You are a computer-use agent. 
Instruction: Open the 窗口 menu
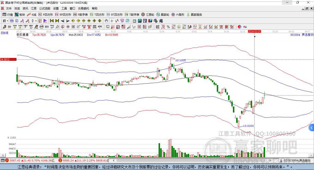[x=72, y=8]
